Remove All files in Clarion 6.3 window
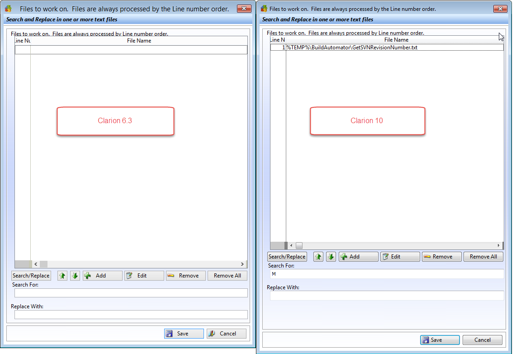The height and width of the screenshot is (354, 516). coord(227,276)
